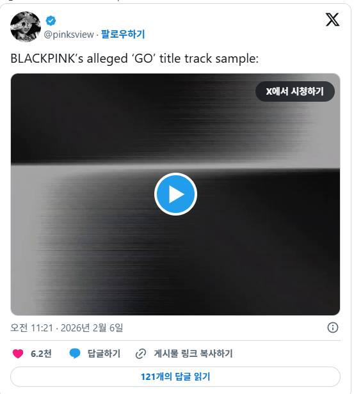This screenshot has height=394, width=354.
Task: Open the pinksview profile avatar
Action: [x=26, y=27]
